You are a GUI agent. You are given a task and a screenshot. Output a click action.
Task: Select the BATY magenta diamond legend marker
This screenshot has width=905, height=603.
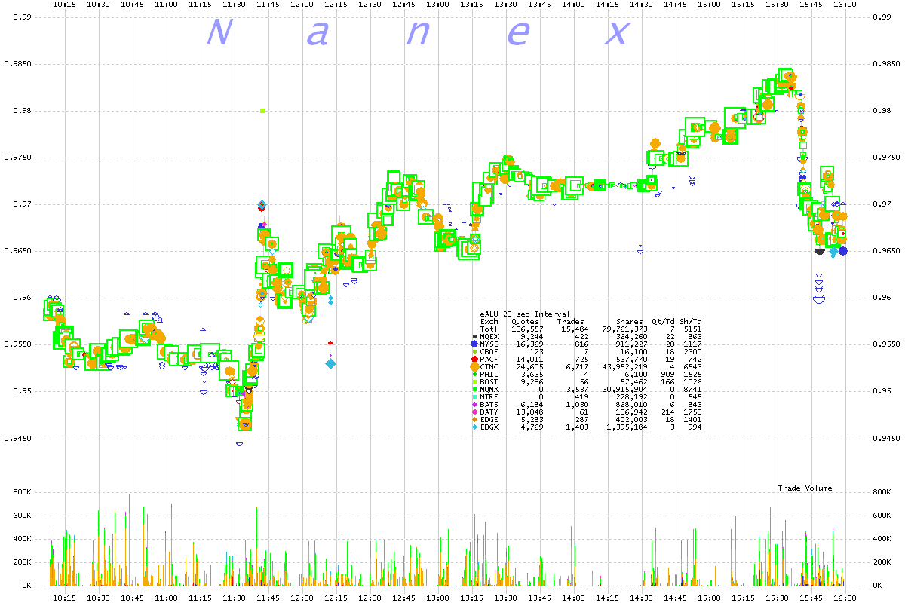(474, 412)
